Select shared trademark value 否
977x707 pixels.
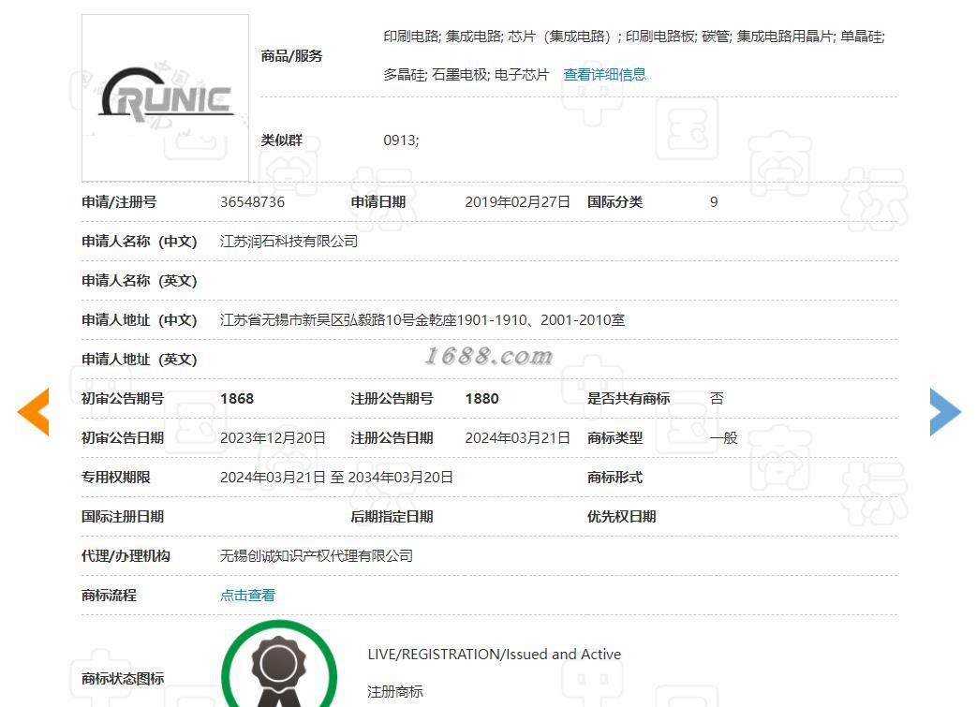point(717,399)
